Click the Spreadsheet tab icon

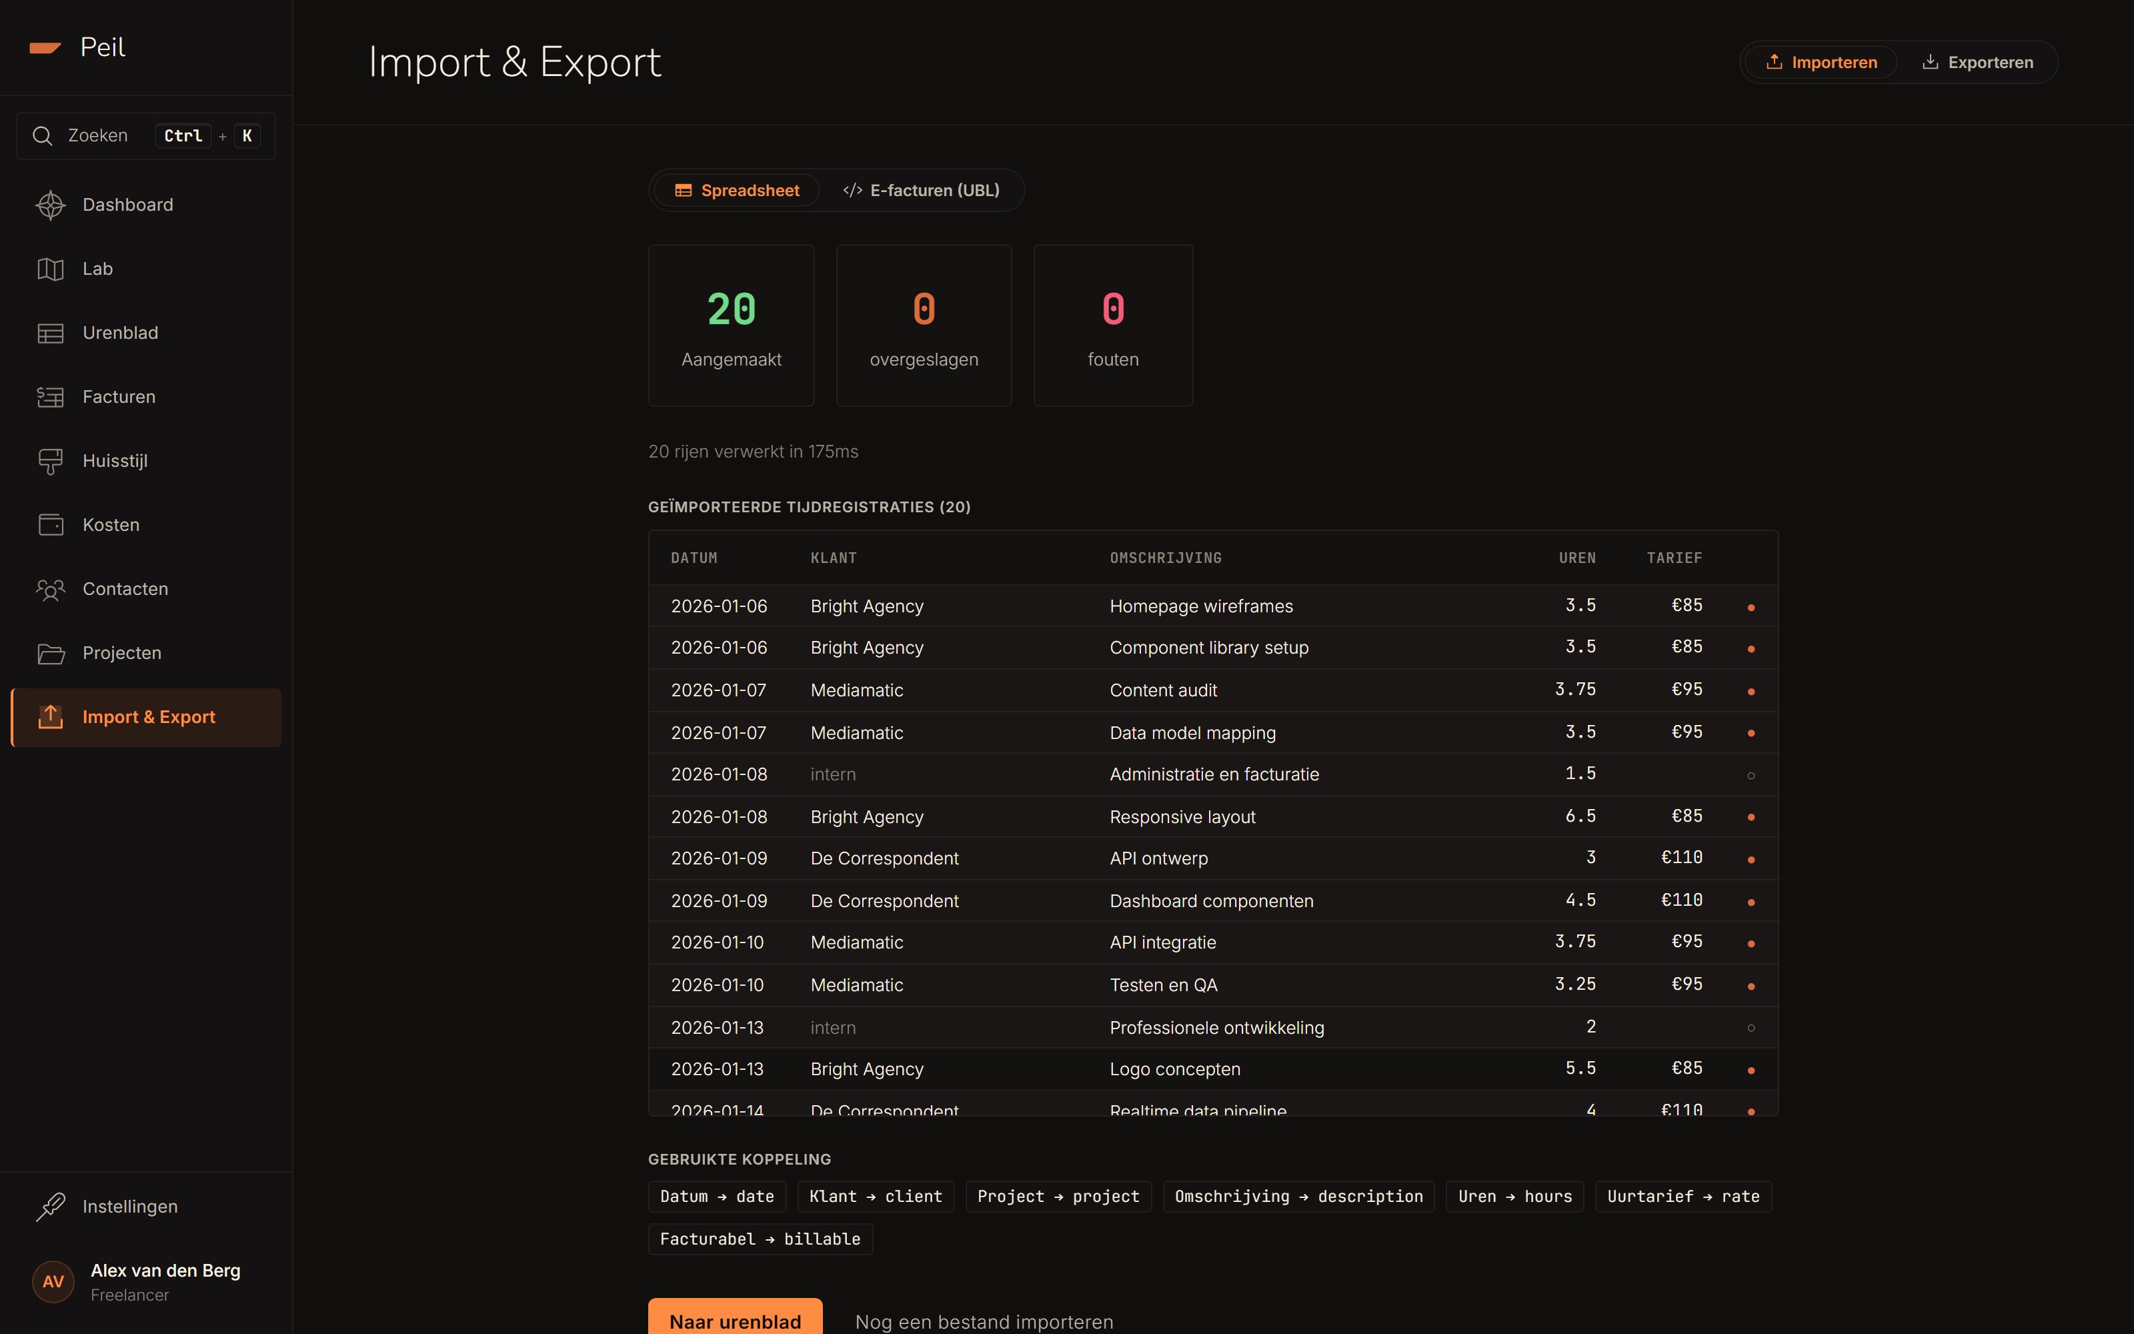click(x=684, y=191)
